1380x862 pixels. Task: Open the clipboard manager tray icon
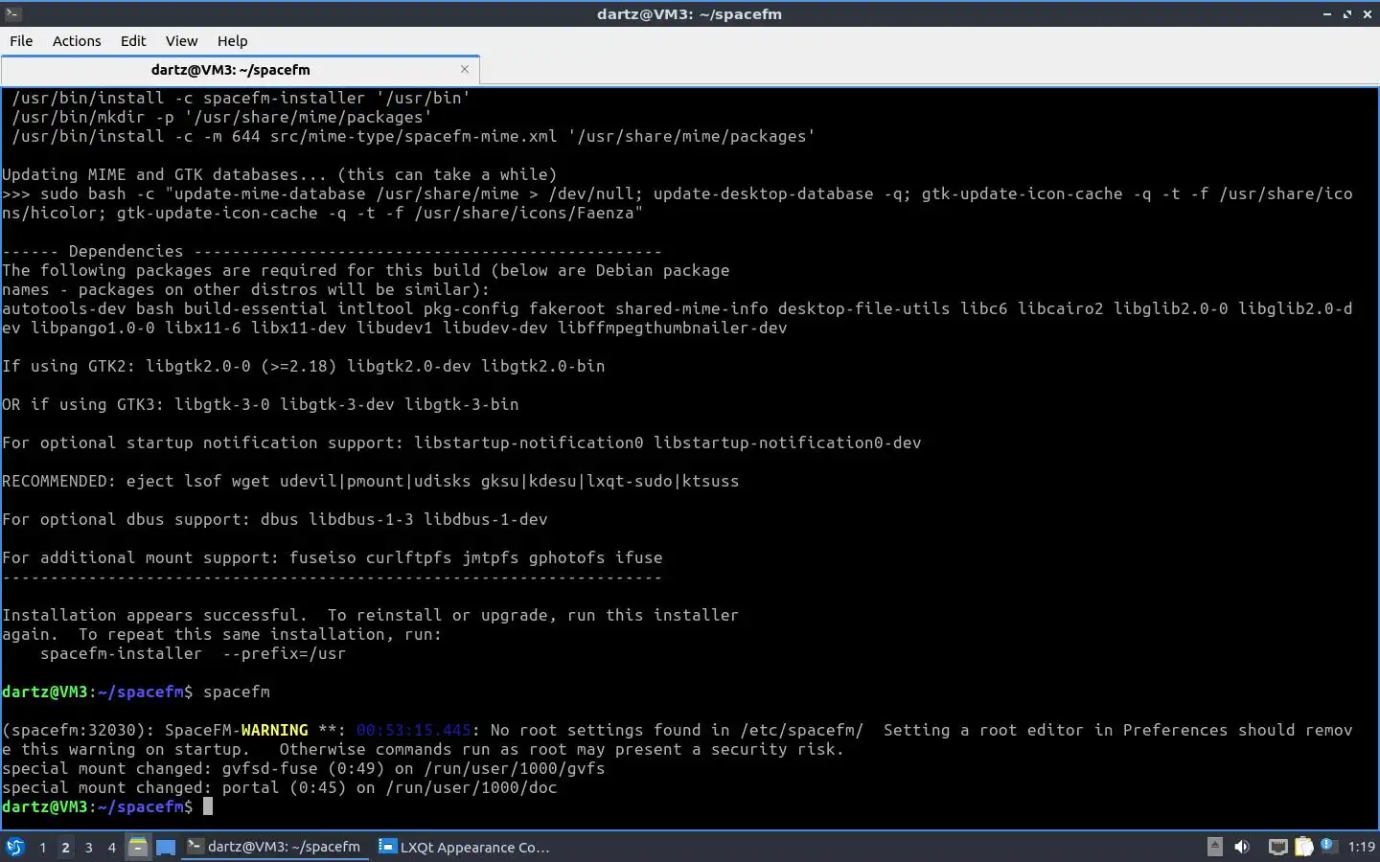[1303, 847]
